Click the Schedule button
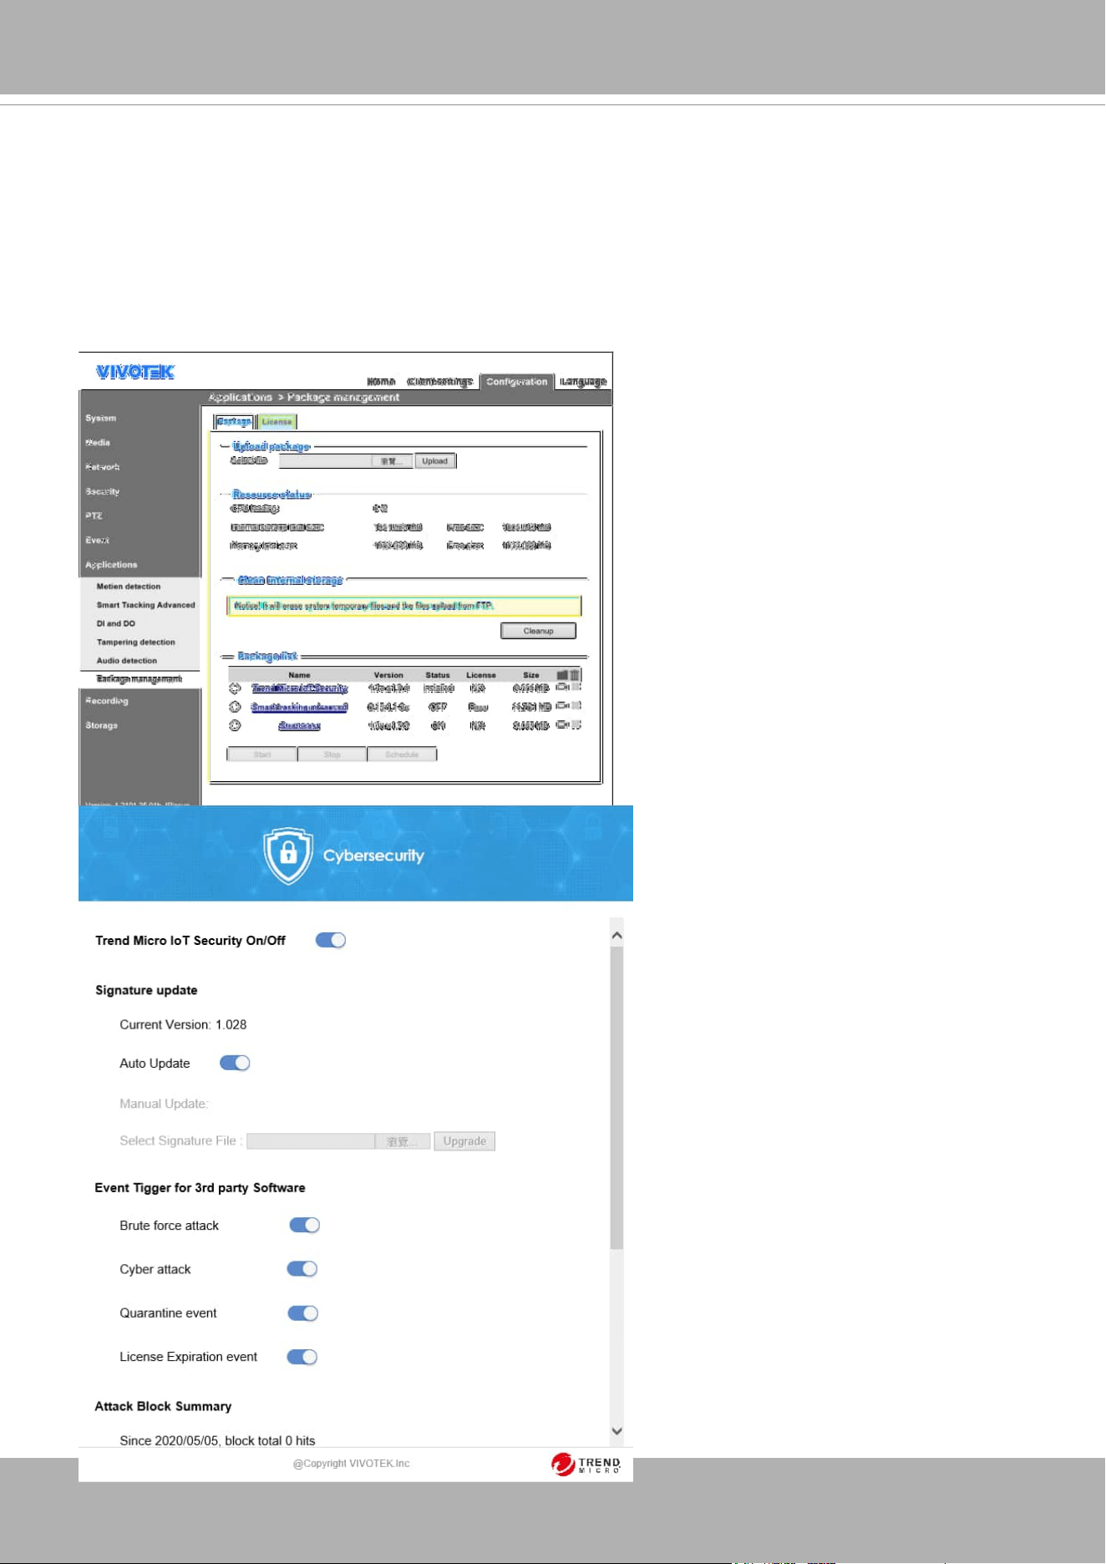The width and height of the screenshot is (1106, 1564). (x=402, y=754)
